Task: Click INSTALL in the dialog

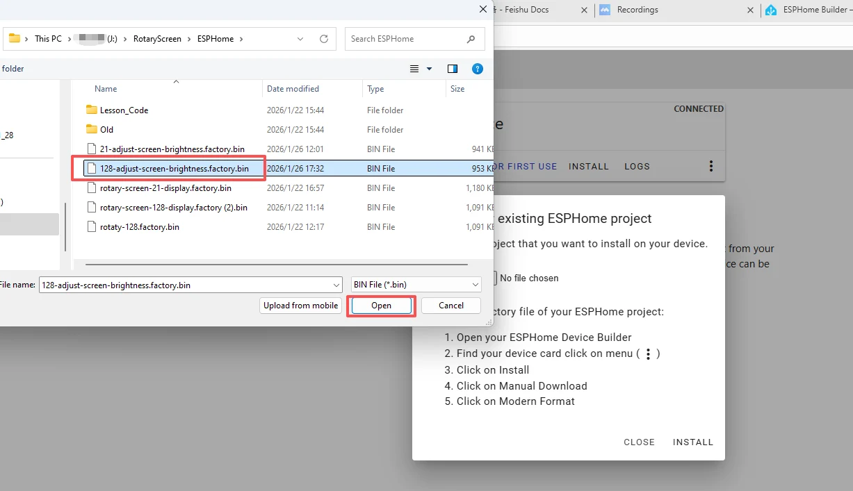Action: 692,442
